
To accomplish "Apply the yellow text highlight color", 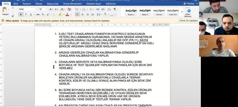I will click(x=60, y=14).
